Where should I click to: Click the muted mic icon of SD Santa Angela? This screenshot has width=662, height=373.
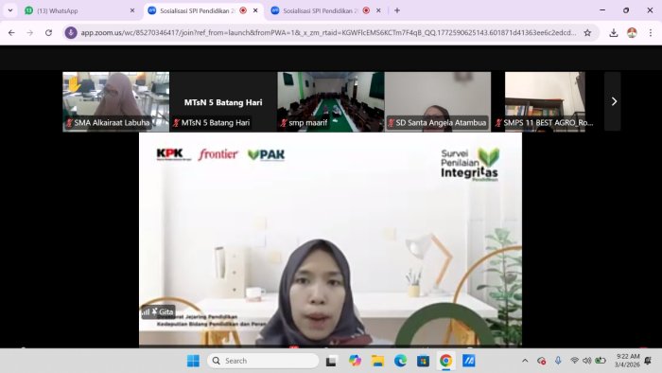coord(391,123)
